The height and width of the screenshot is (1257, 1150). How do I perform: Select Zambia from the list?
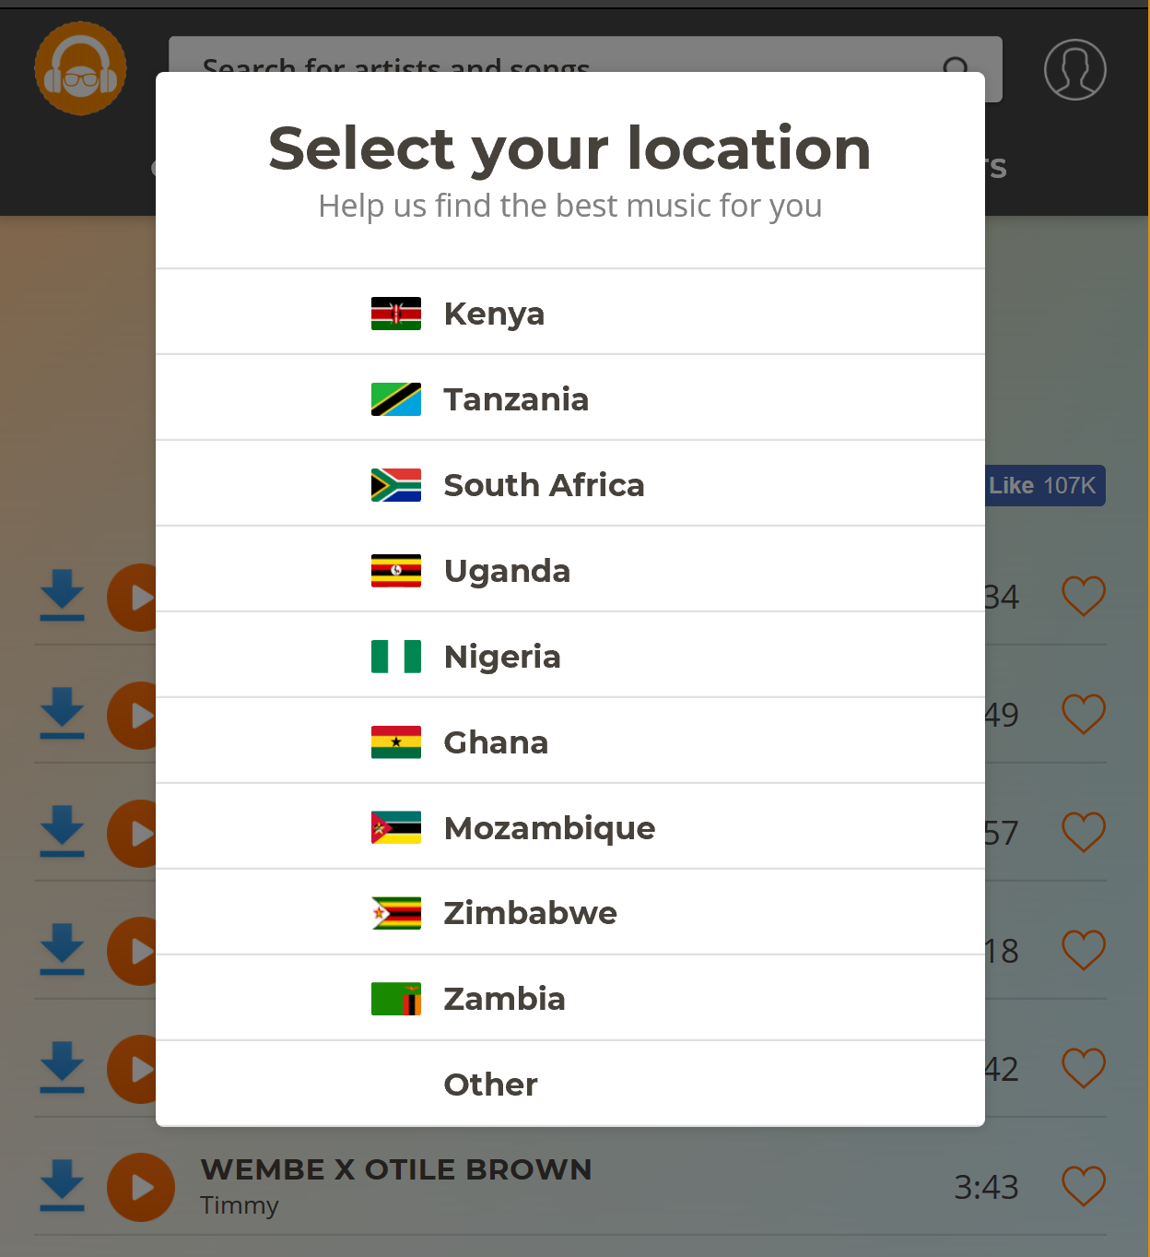[570, 999]
